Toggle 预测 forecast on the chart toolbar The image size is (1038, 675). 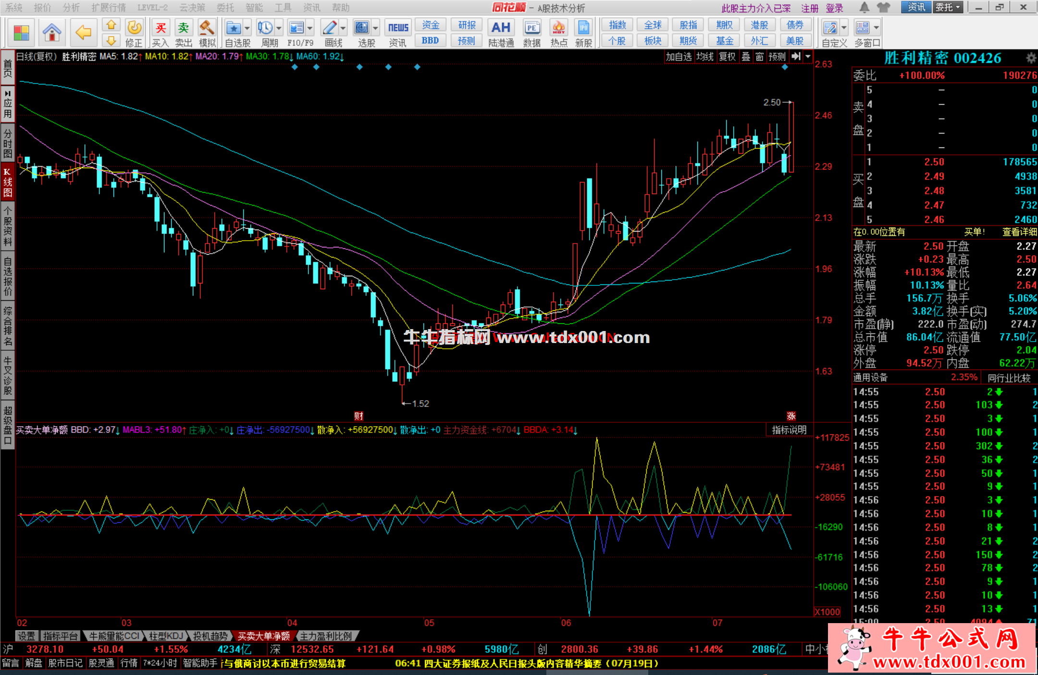point(777,57)
